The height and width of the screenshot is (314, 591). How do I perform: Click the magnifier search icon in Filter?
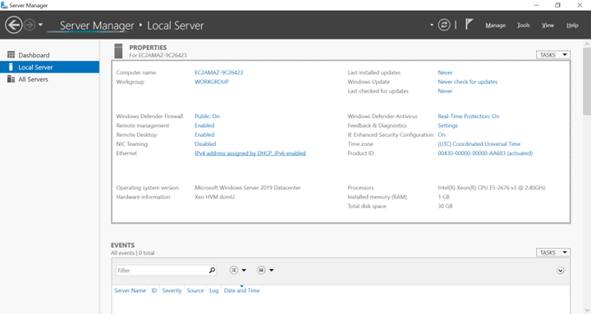pos(213,270)
